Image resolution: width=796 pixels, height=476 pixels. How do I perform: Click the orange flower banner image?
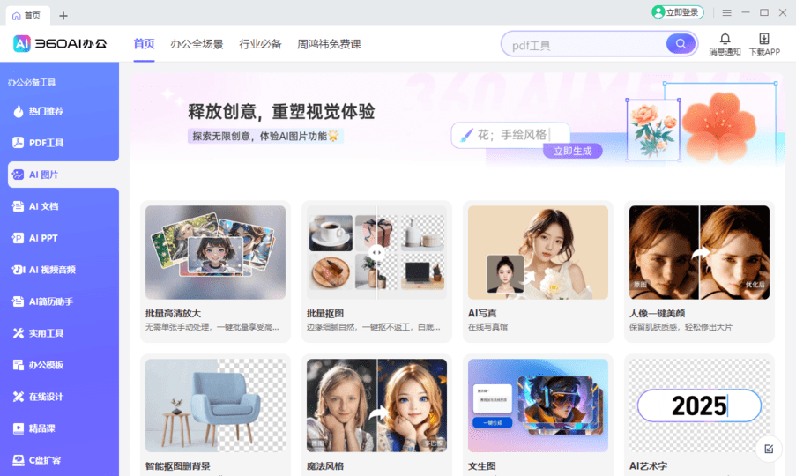(x=719, y=125)
